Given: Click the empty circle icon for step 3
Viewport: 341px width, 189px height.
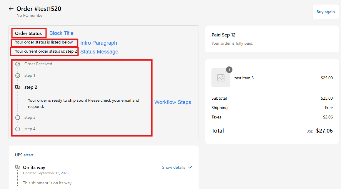Looking at the screenshot, I should click(18, 118).
